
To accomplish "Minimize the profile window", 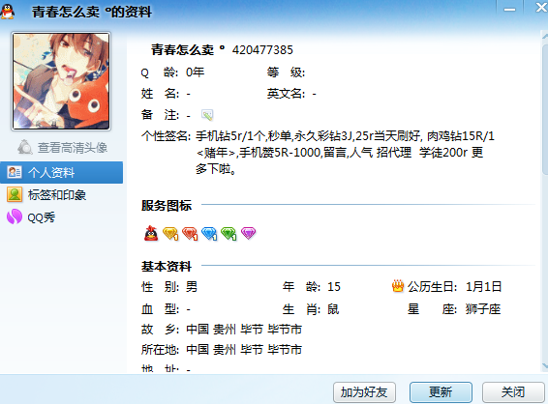I will click(x=509, y=9).
